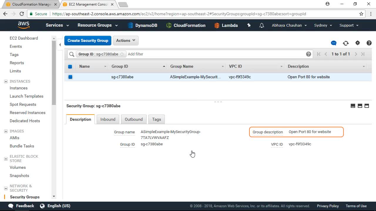Toggle the select-all checkbox in table header
The height and width of the screenshot is (211, 376).
click(70, 67)
